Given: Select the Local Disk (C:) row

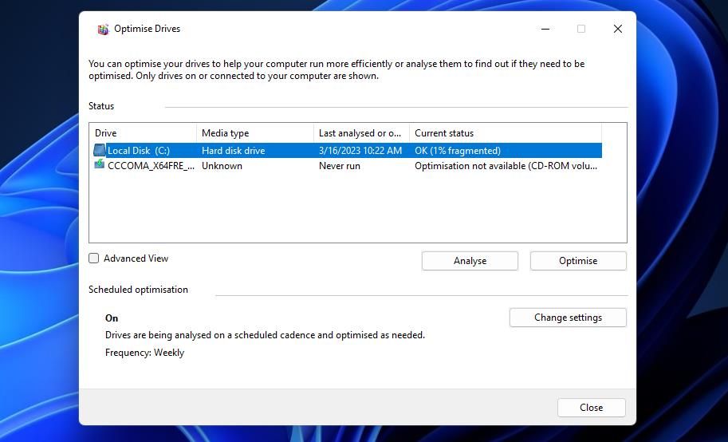Looking at the screenshot, I should click(x=346, y=151).
